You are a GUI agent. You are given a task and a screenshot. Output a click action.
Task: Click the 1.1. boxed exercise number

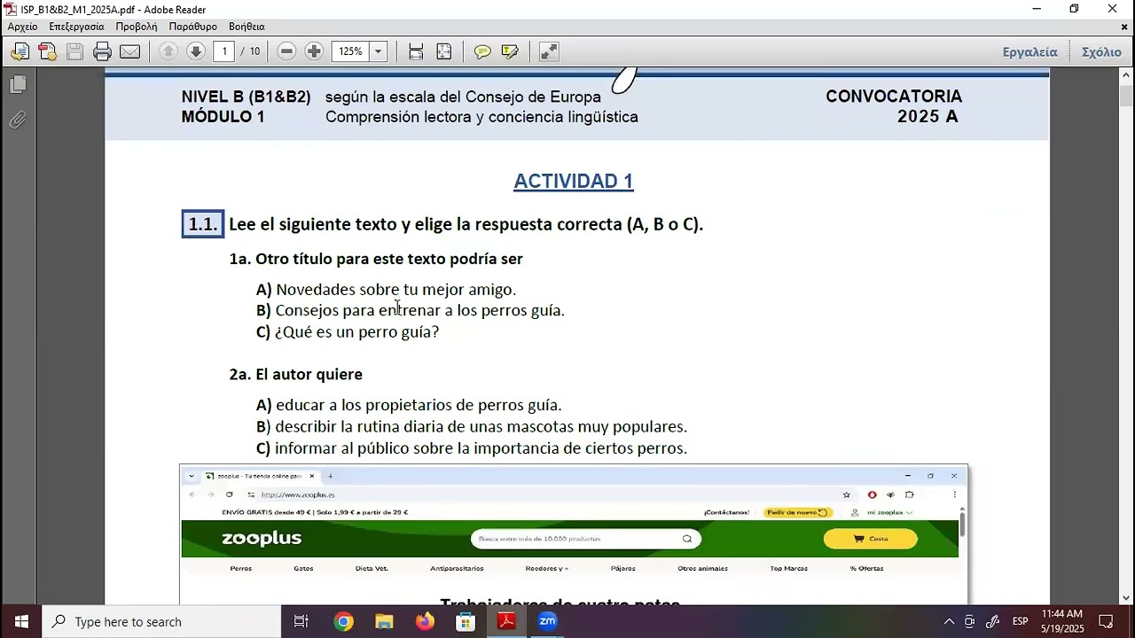[202, 224]
